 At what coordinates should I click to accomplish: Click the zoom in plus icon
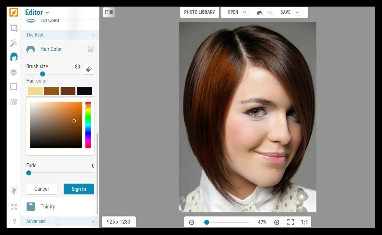(x=277, y=222)
